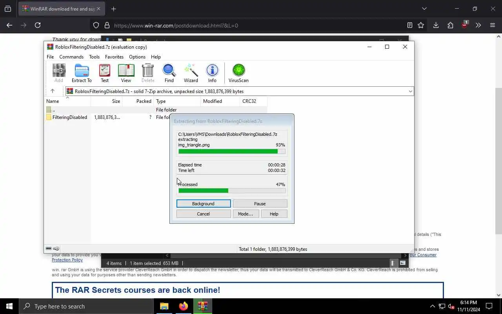Click the drive icon in WinRAR status bar
The width and height of the screenshot is (502, 314).
49,248
